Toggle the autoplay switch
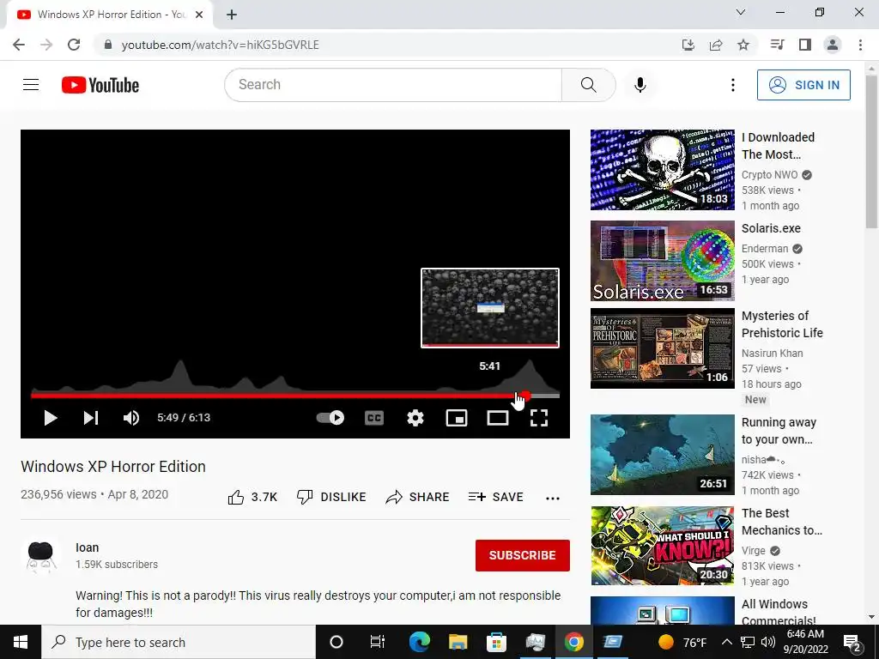The width and height of the screenshot is (879, 659). (330, 418)
